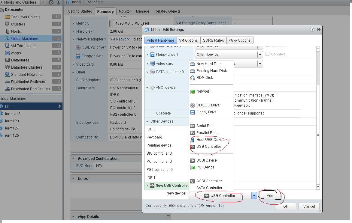Viewport: 352px width, 223px height.
Task: Select Host USB Device from the device list
Action: 210,139
